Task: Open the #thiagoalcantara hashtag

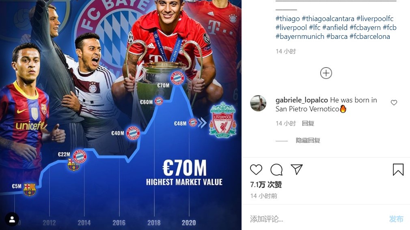Action: click(x=328, y=19)
